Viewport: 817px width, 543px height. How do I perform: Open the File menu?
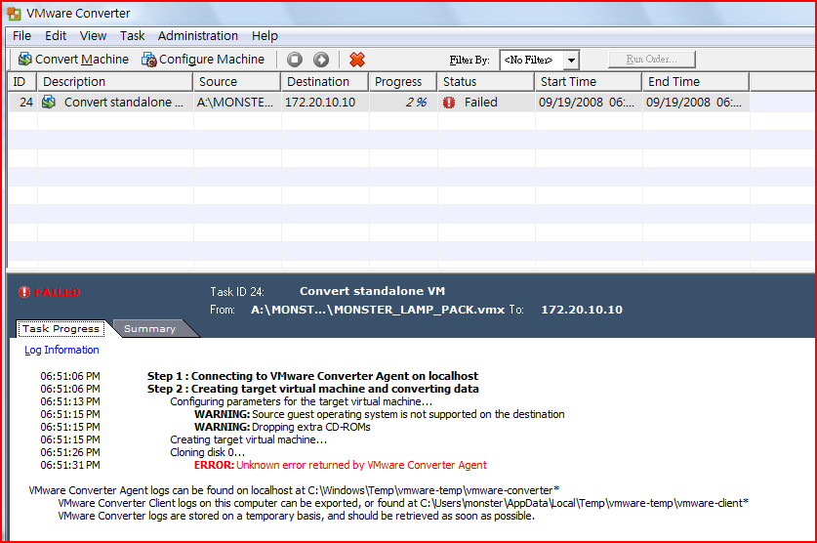pos(21,36)
